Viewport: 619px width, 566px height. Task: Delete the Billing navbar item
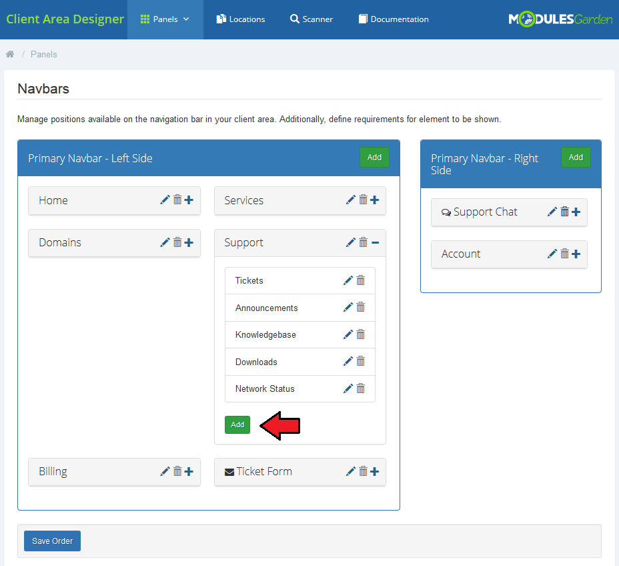[177, 471]
